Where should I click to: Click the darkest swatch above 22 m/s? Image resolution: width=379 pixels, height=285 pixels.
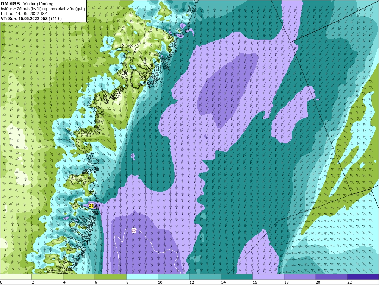click(x=363, y=277)
